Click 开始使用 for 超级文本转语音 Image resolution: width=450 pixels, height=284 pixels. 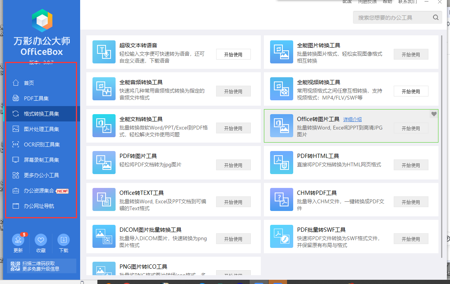coord(233,55)
